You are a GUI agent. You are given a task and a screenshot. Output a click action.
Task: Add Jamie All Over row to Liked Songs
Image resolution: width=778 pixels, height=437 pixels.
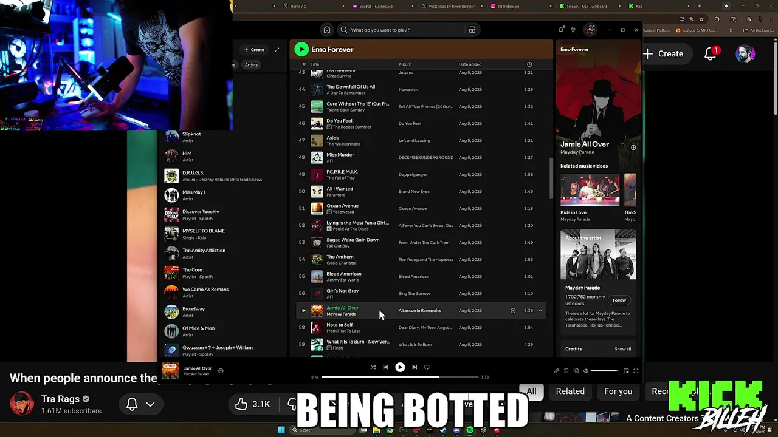pos(513,310)
